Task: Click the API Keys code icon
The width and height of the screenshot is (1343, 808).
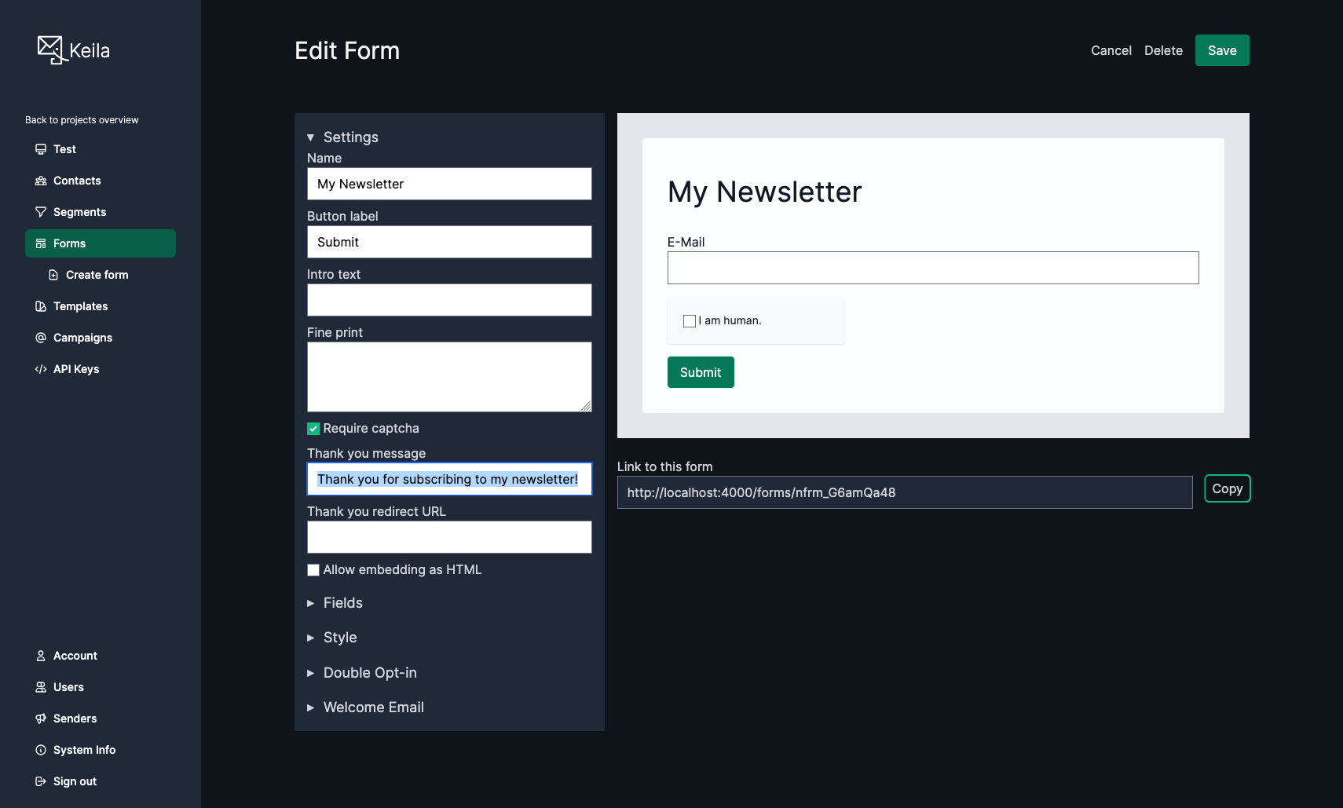Action: click(41, 369)
